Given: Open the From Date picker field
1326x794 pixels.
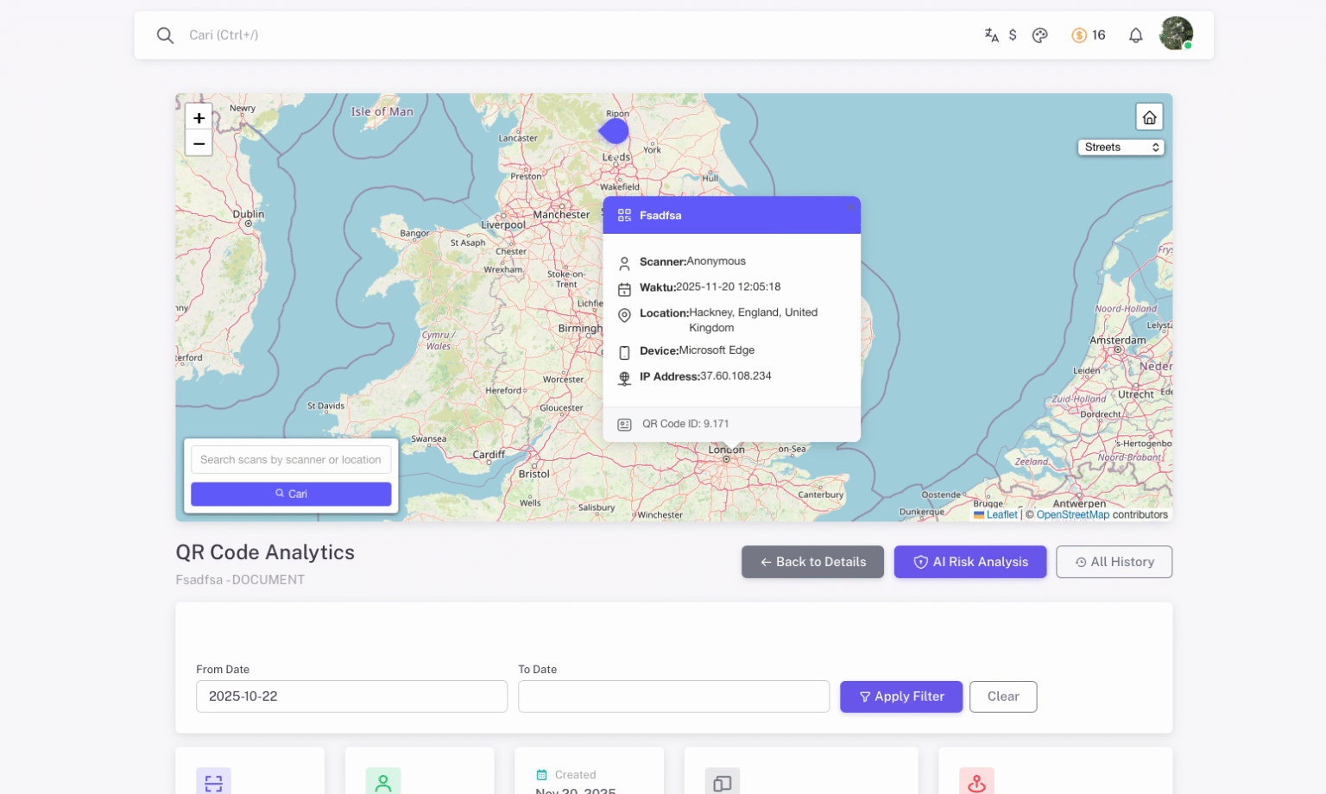Looking at the screenshot, I should pyautogui.click(x=351, y=696).
